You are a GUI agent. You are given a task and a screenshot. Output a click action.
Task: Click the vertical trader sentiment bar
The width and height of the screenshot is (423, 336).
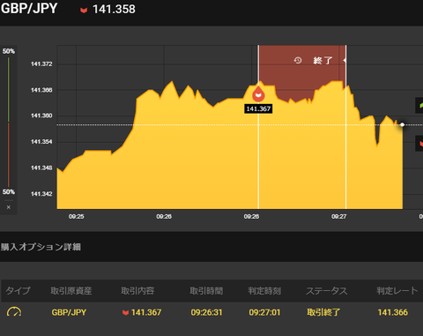point(9,122)
